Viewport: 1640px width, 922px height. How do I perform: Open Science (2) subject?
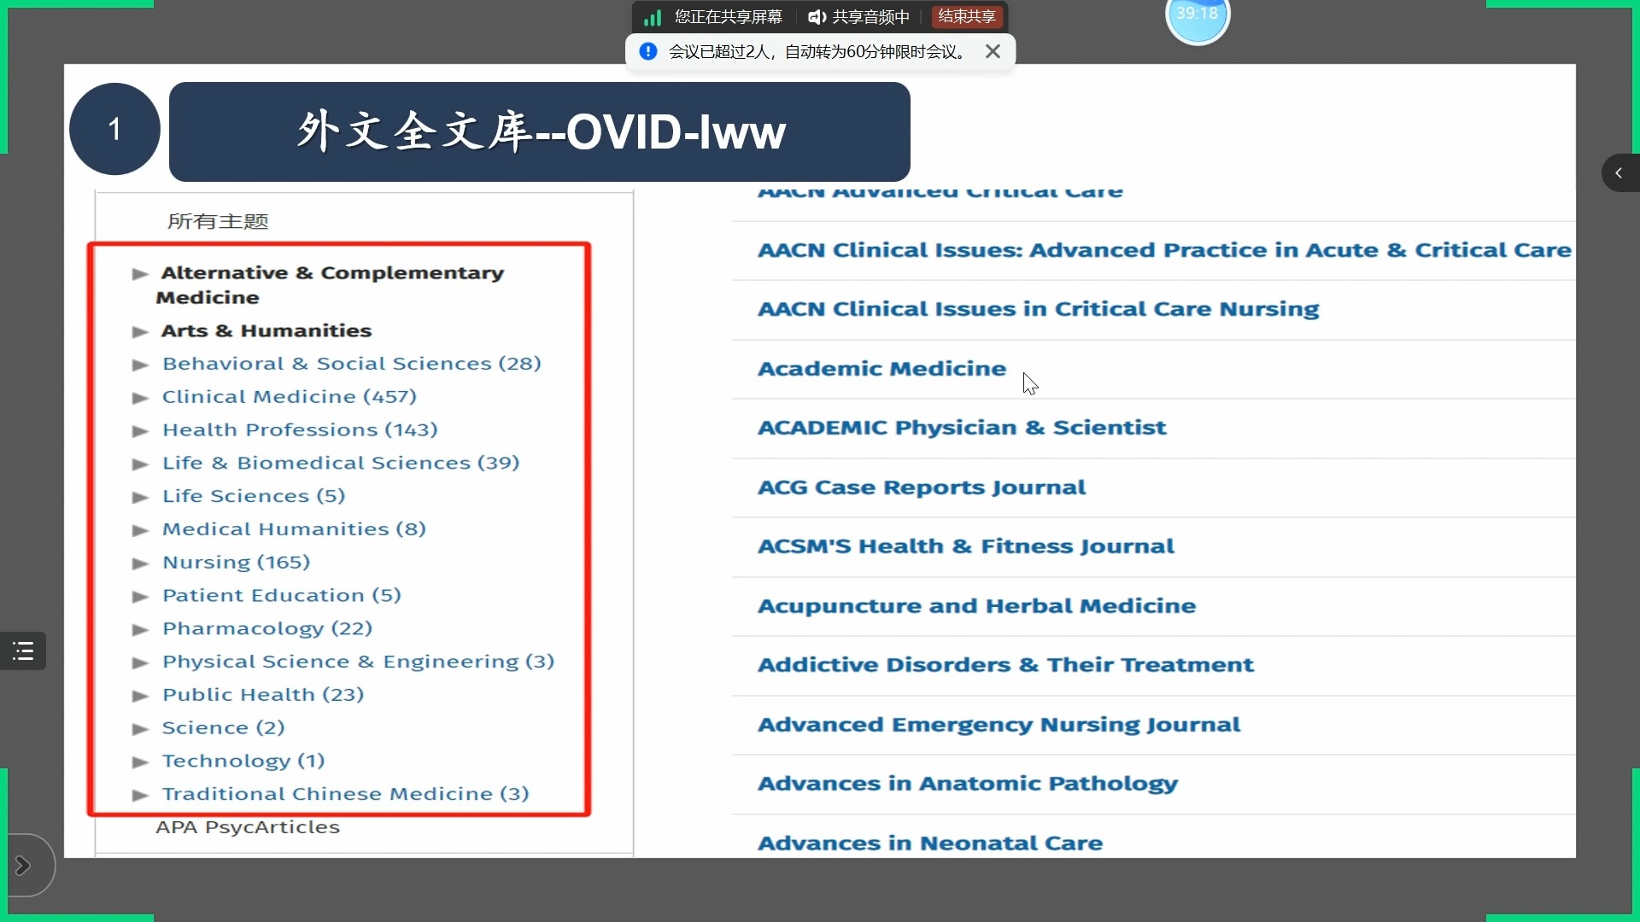(x=223, y=728)
